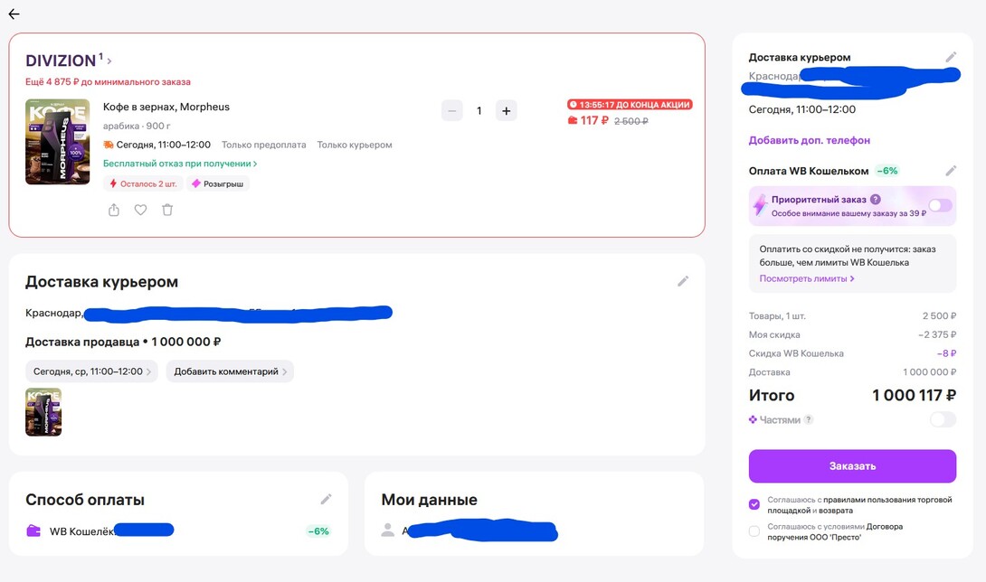
Task: Expand Добавить комментарий option
Action: (x=230, y=371)
